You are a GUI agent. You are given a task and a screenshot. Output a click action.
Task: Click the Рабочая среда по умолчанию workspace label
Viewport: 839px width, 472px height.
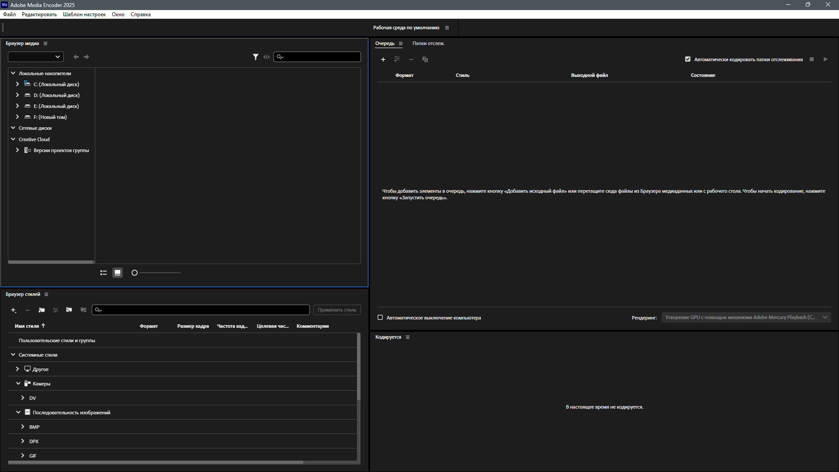[x=406, y=28]
